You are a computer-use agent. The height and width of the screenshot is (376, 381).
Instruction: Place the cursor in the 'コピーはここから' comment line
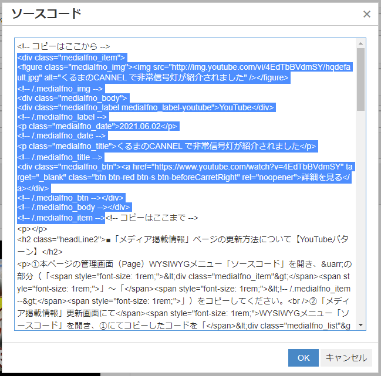click(x=65, y=46)
